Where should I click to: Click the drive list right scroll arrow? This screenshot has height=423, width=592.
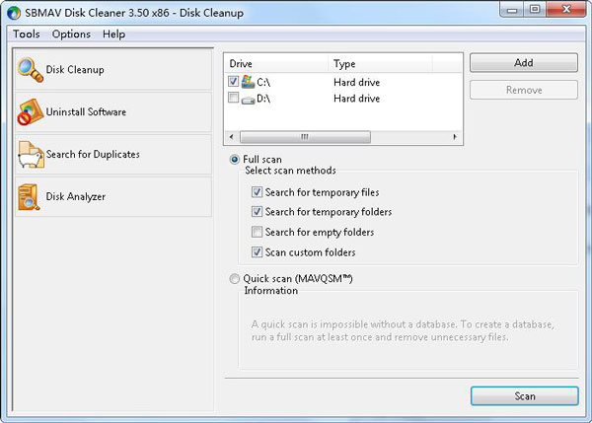pyautogui.click(x=455, y=137)
